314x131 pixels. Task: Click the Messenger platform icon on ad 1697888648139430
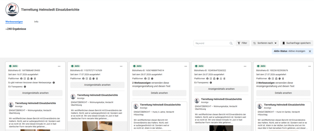point(32,78)
